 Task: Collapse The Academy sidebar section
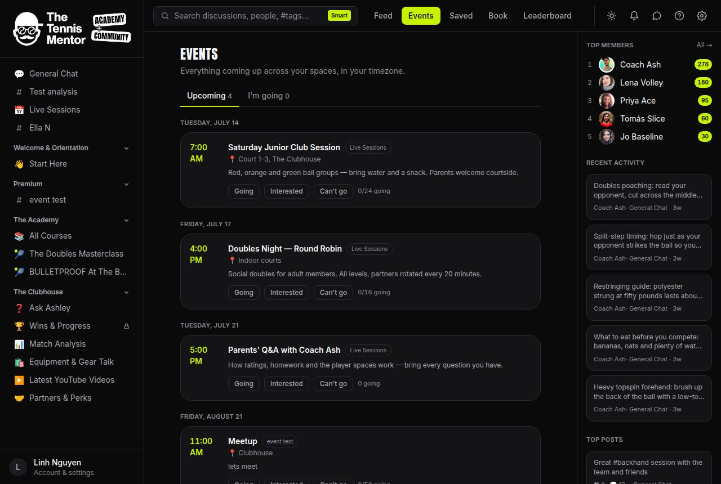coord(126,220)
